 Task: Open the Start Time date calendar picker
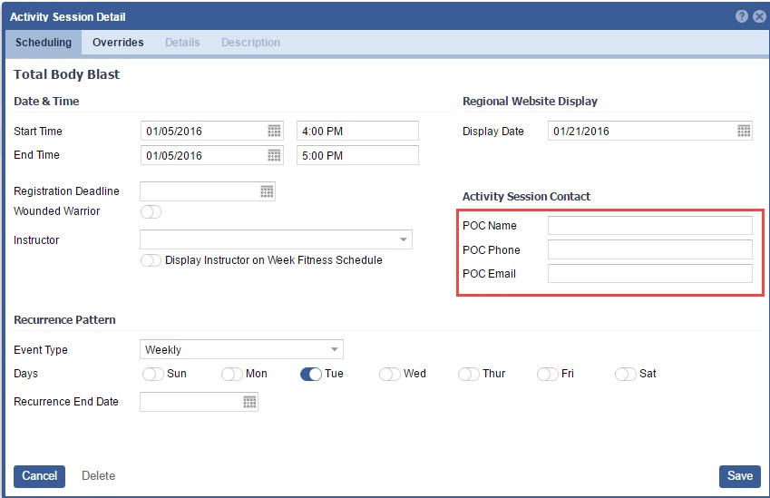(x=274, y=132)
